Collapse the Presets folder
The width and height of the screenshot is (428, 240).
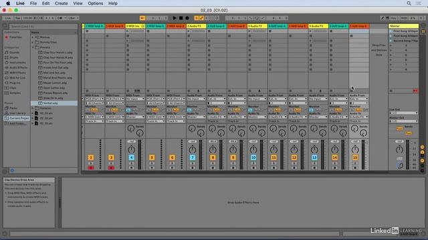(33, 47)
